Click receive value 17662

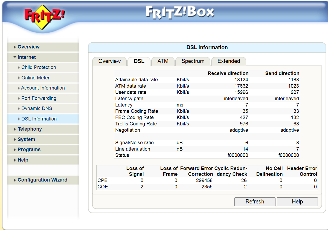[241, 86]
